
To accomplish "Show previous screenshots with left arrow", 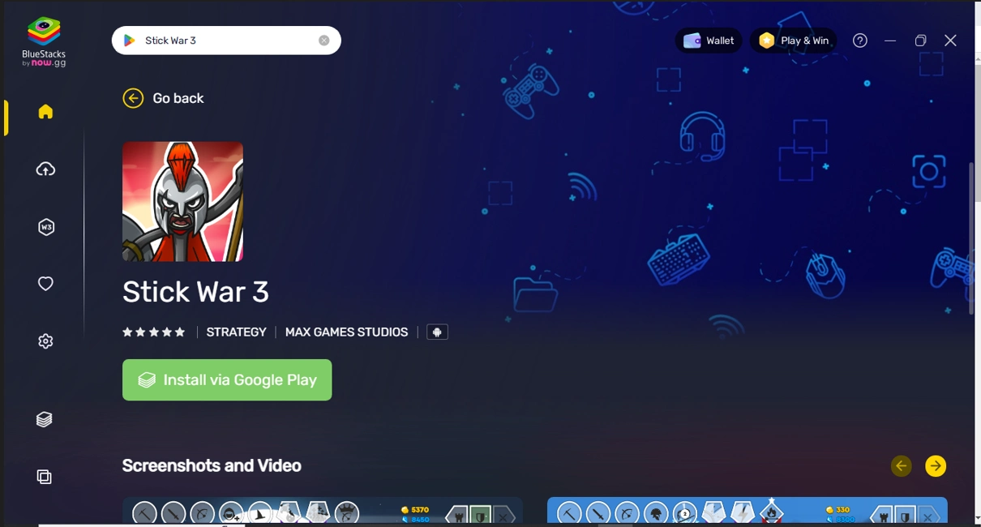I will pyautogui.click(x=901, y=466).
